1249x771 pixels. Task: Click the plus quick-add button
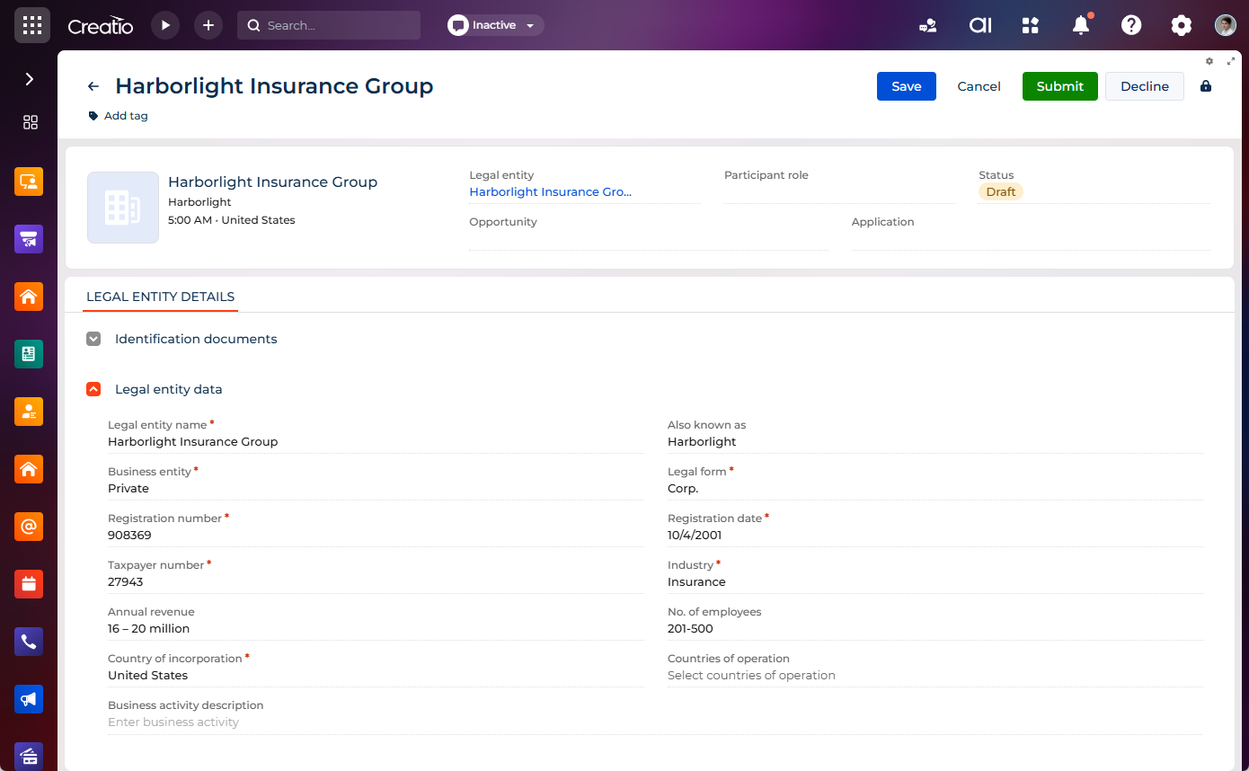coord(208,25)
